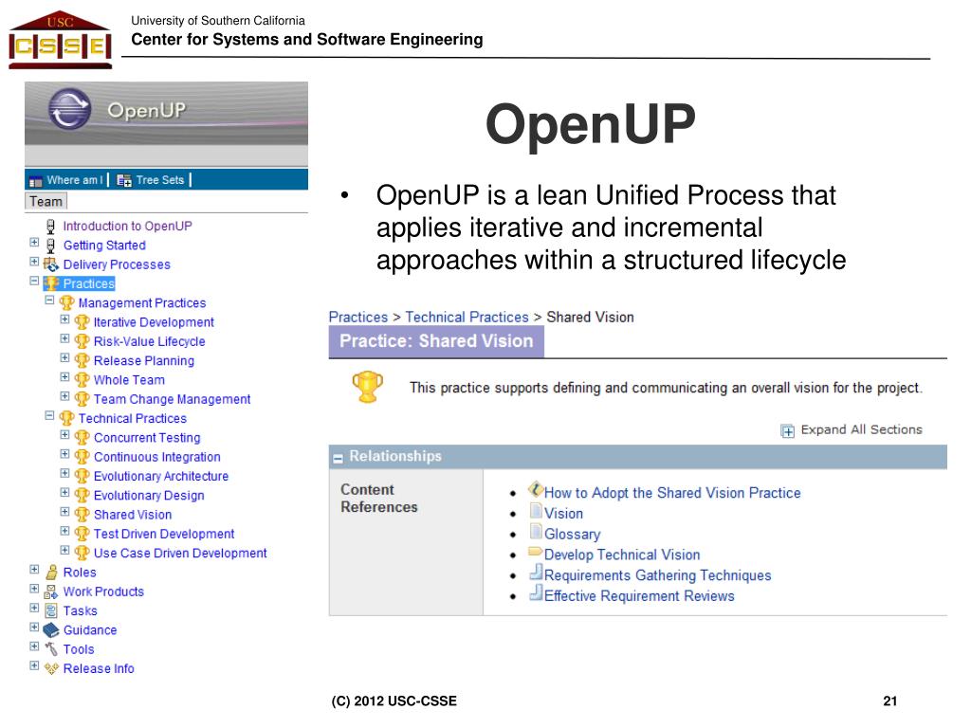This screenshot has width=971, height=728.
Task: Click the Technical Practices trophy icon
Action: coord(66,418)
